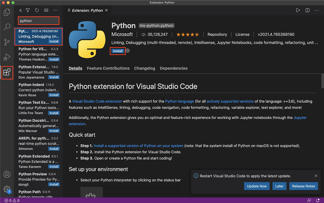Click the notifications bell in status bar
Image resolution: width=324 pixels, height=203 pixels.
coord(318,200)
